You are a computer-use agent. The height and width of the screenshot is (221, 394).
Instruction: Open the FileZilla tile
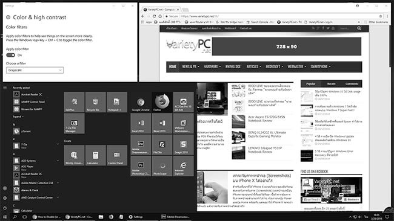click(162, 145)
